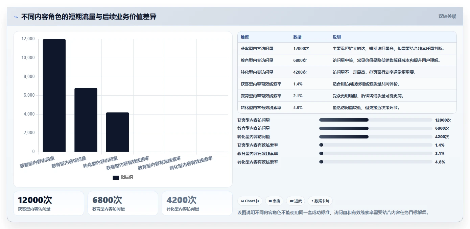Click the 数据 column header
Viewport: 470px width, 229px height.
click(298, 37)
